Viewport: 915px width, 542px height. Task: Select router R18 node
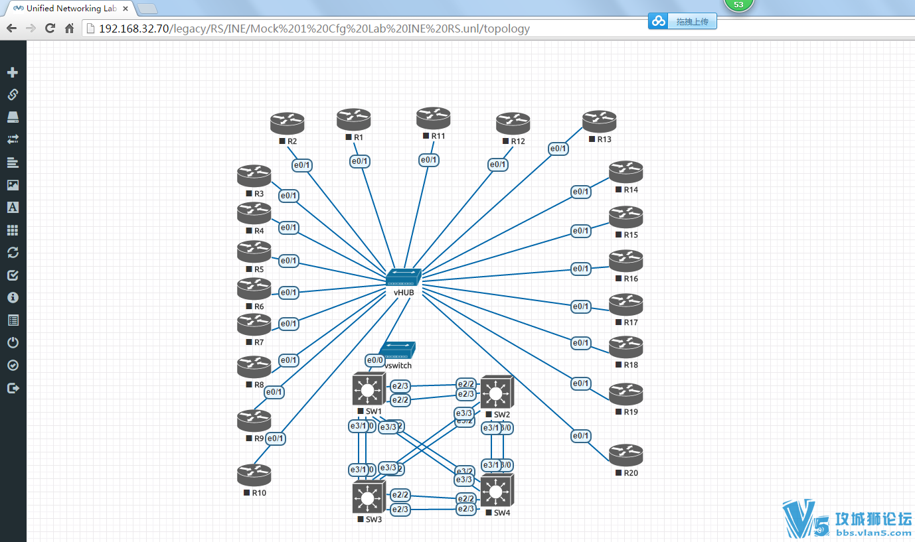(625, 347)
